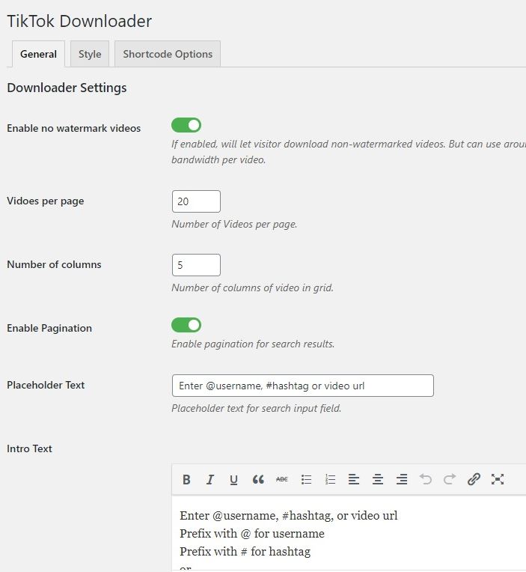The height and width of the screenshot is (572, 526).
Task: Click the watermark description starting 'If enabled, will let'
Action: click(x=349, y=152)
